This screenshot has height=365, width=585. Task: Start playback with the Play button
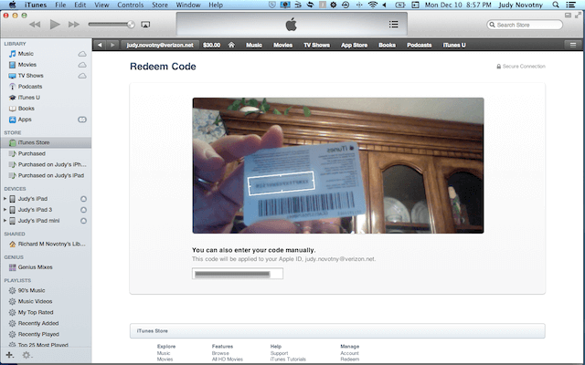pos(55,25)
